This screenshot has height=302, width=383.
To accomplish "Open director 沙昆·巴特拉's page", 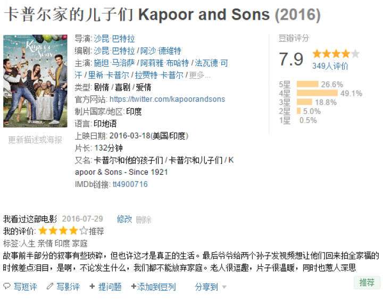I will coord(114,39).
